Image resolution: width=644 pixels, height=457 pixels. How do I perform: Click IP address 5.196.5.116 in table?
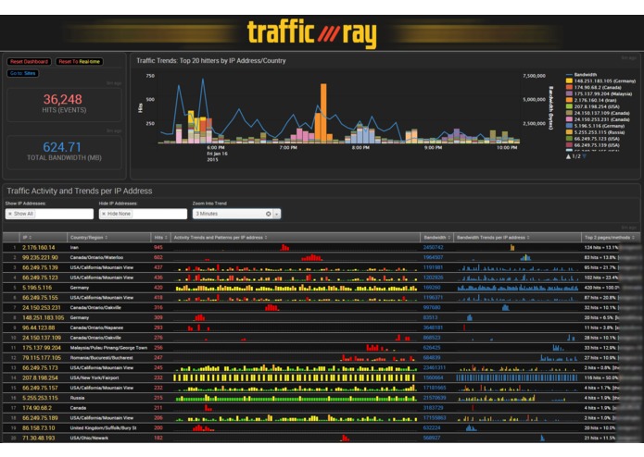[37, 288]
